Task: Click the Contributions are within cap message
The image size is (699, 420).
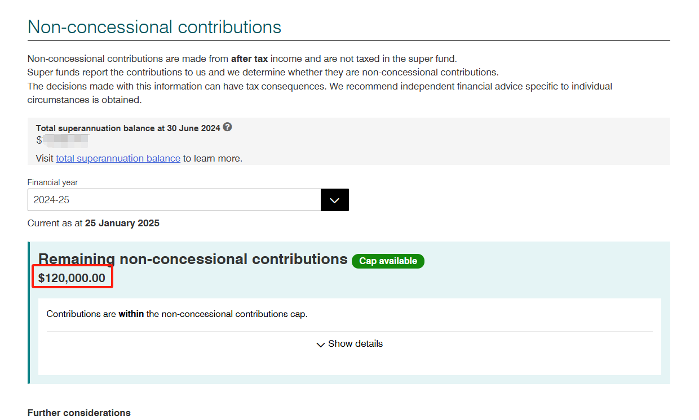Action: [177, 314]
